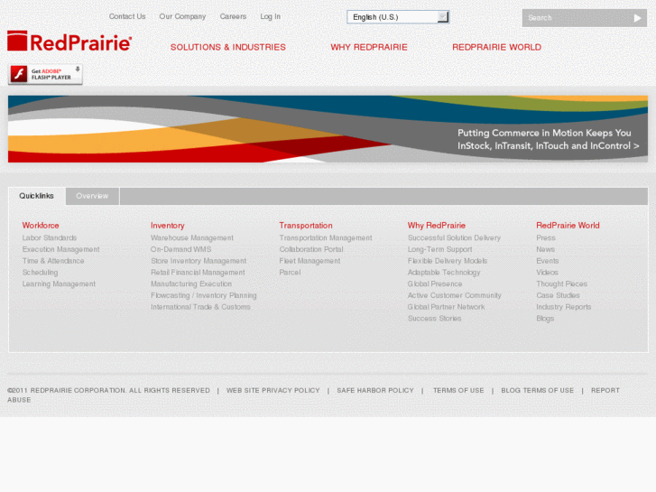
Task: Open Long-Term Support link
Action: [x=439, y=249]
